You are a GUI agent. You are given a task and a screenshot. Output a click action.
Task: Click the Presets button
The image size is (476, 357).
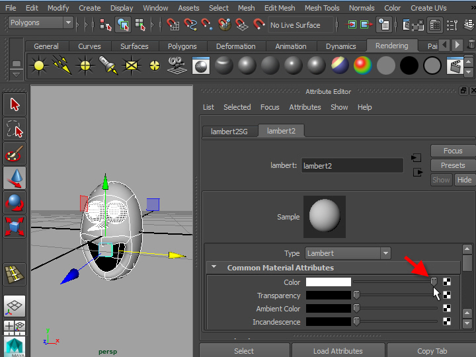452,165
